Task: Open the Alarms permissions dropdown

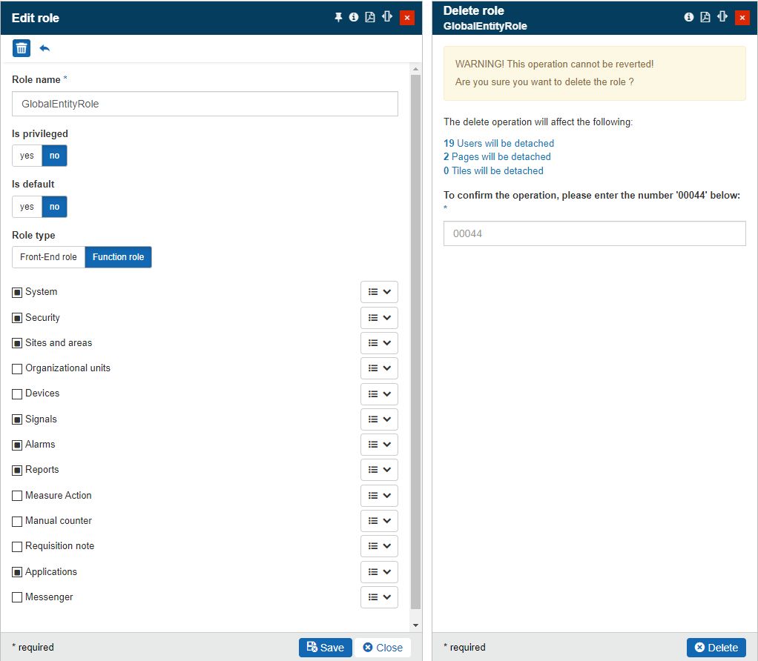Action: [x=379, y=445]
